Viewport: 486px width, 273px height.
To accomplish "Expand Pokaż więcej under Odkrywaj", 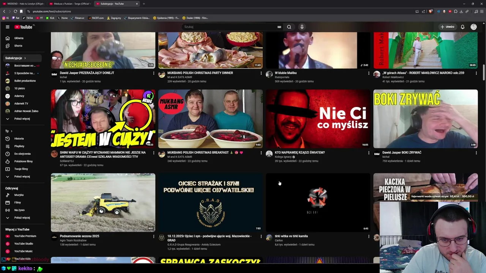I will click(x=23, y=218).
